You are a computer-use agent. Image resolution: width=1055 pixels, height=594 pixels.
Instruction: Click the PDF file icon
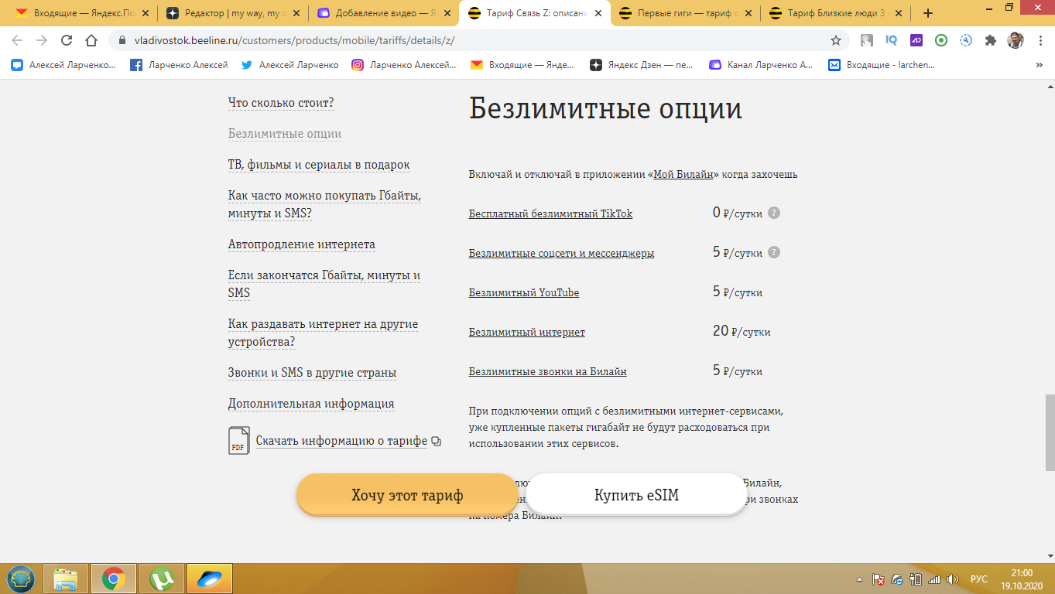[x=238, y=440]
